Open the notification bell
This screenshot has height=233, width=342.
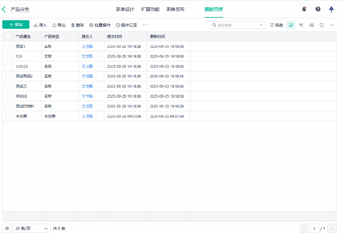pyautogui.click(x=304, y=9)
